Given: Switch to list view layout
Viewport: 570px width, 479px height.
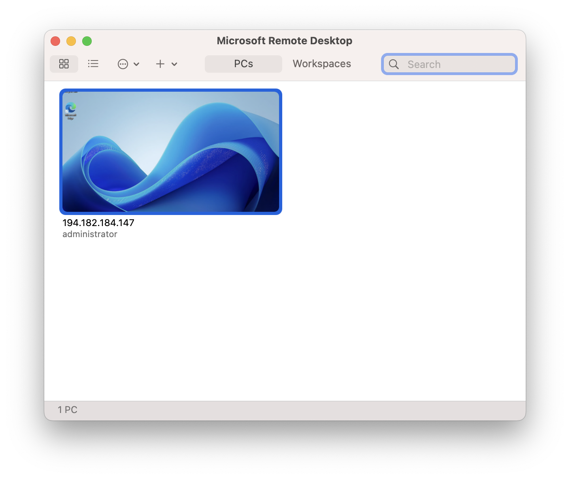Looking at the screenshot, I should tap(93, 64).
